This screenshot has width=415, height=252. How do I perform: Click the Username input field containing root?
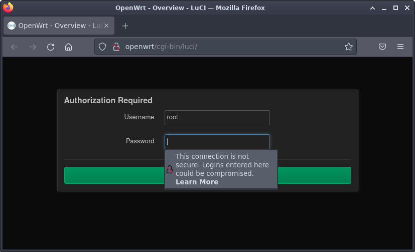(x=217, y=117)
